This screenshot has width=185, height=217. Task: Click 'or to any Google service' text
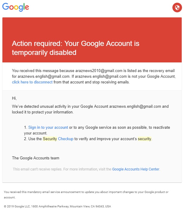(x=91, y=127)
